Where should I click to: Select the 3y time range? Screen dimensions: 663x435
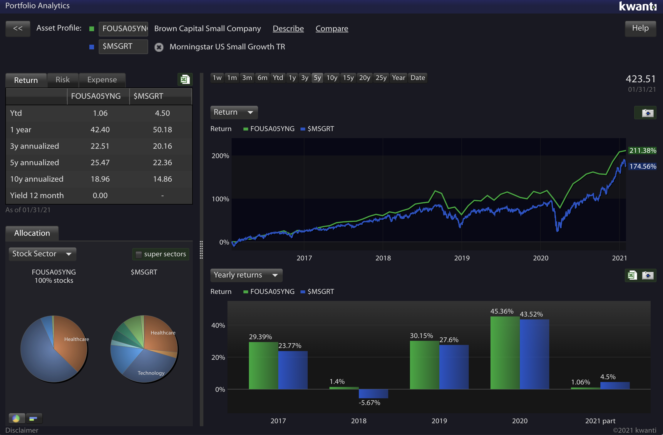pyautogui.click(x=305, y=78)
